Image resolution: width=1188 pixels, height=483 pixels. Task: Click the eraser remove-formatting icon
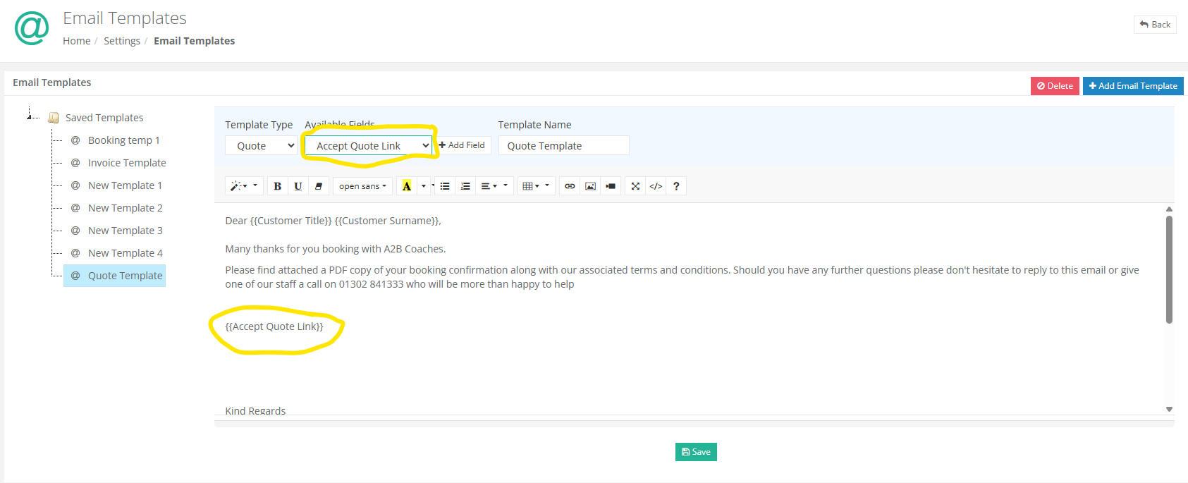pyautogui.click(x=319, y=186)
